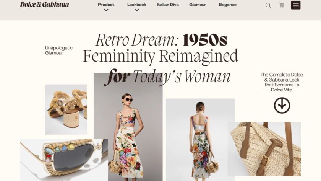Open the Elegance navigation link

[227, 5]
